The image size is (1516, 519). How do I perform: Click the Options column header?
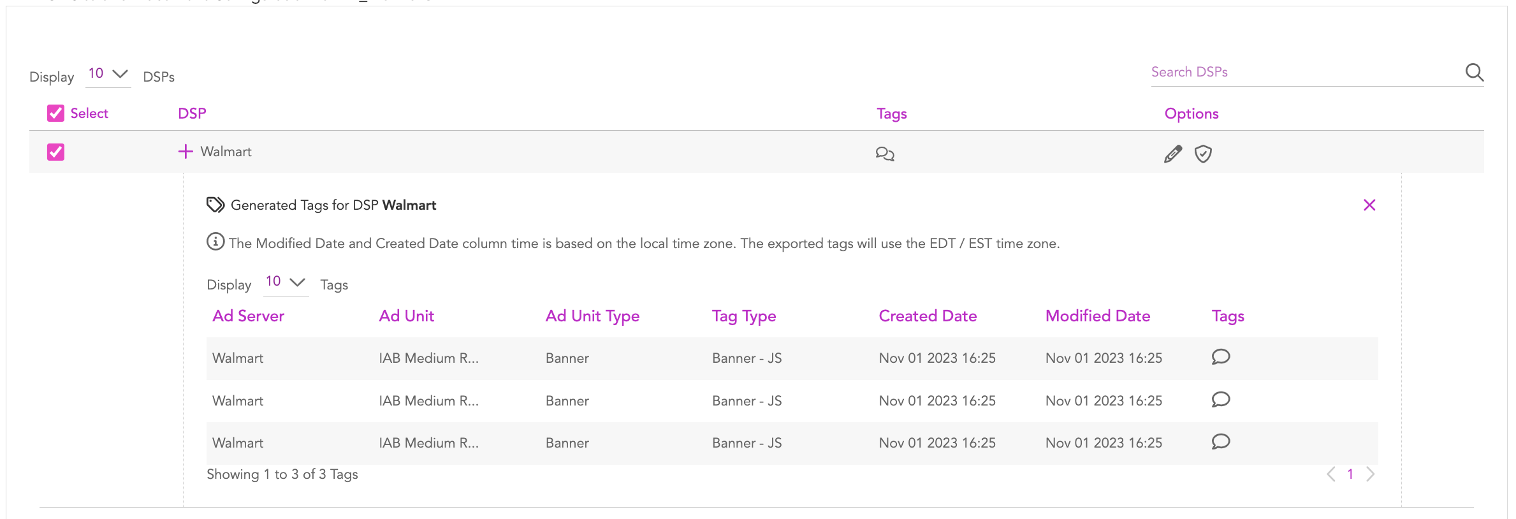coord(1192,113)
